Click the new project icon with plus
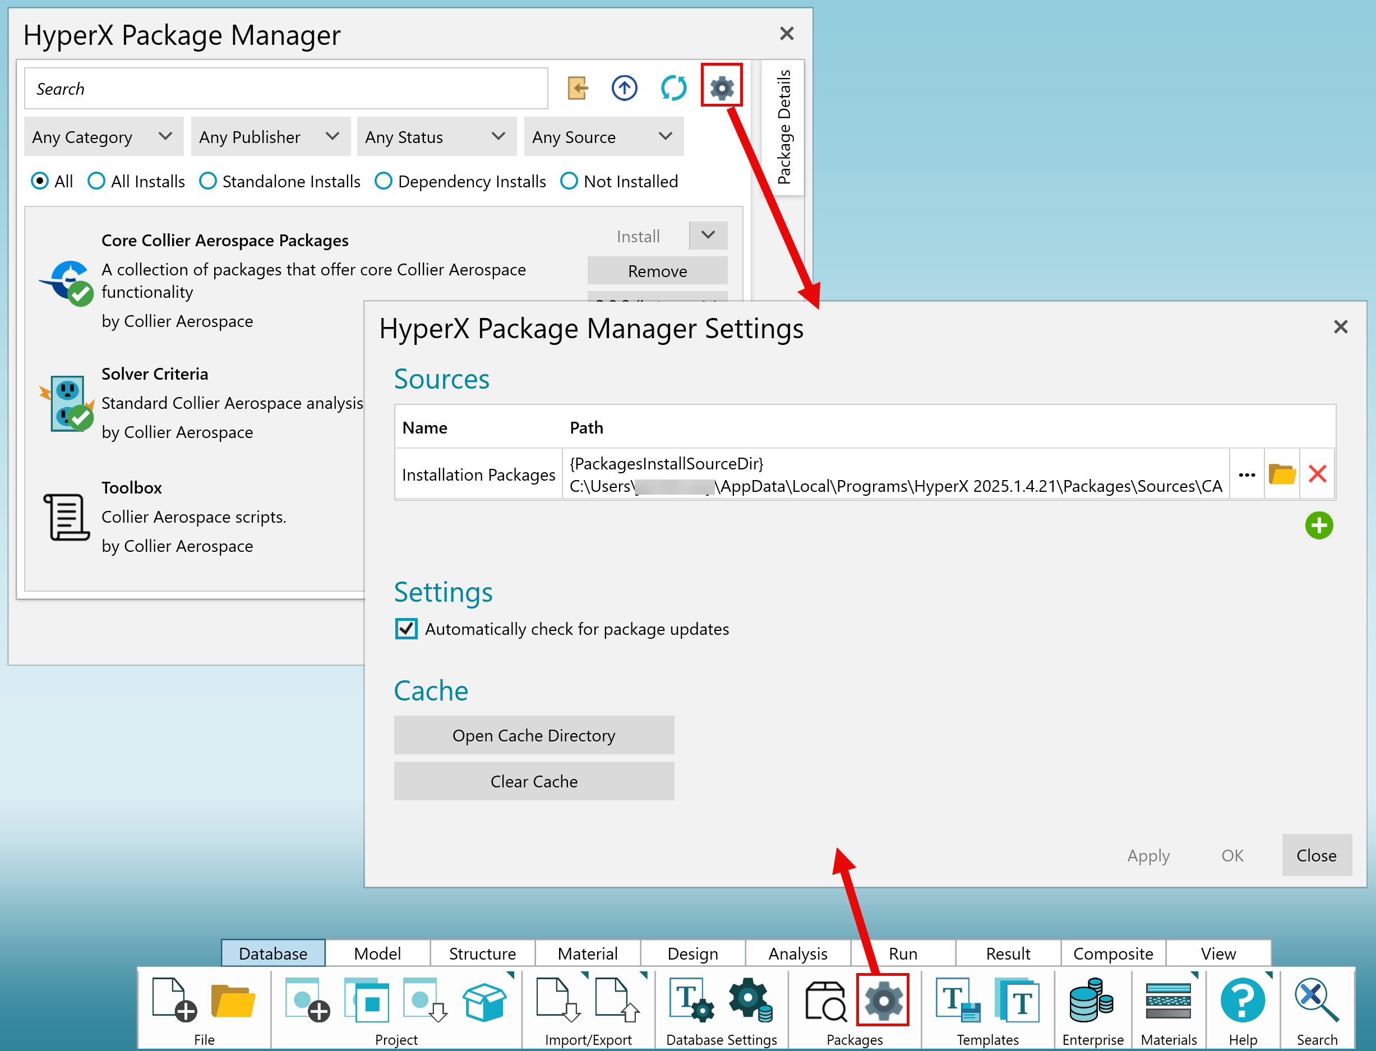The image size is (1376, 1051). click(x=307, y=1000)
